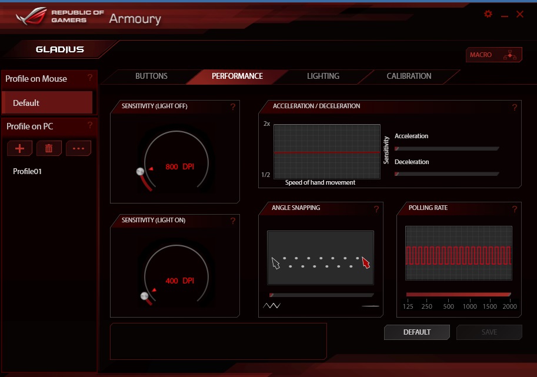This screenshot has width=537, height=377.
Task: Close the Armoury window
Action: [520, 14]
